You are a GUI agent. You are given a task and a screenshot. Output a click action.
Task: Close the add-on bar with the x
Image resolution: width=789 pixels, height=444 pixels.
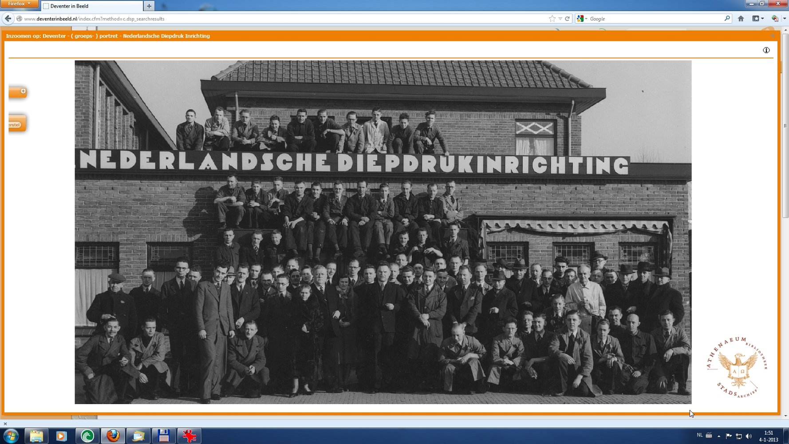(5, 424)
